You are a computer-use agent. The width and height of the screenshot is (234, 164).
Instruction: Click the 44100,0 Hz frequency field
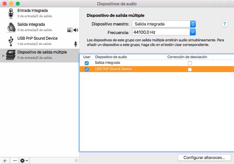(x=161, y=32)
